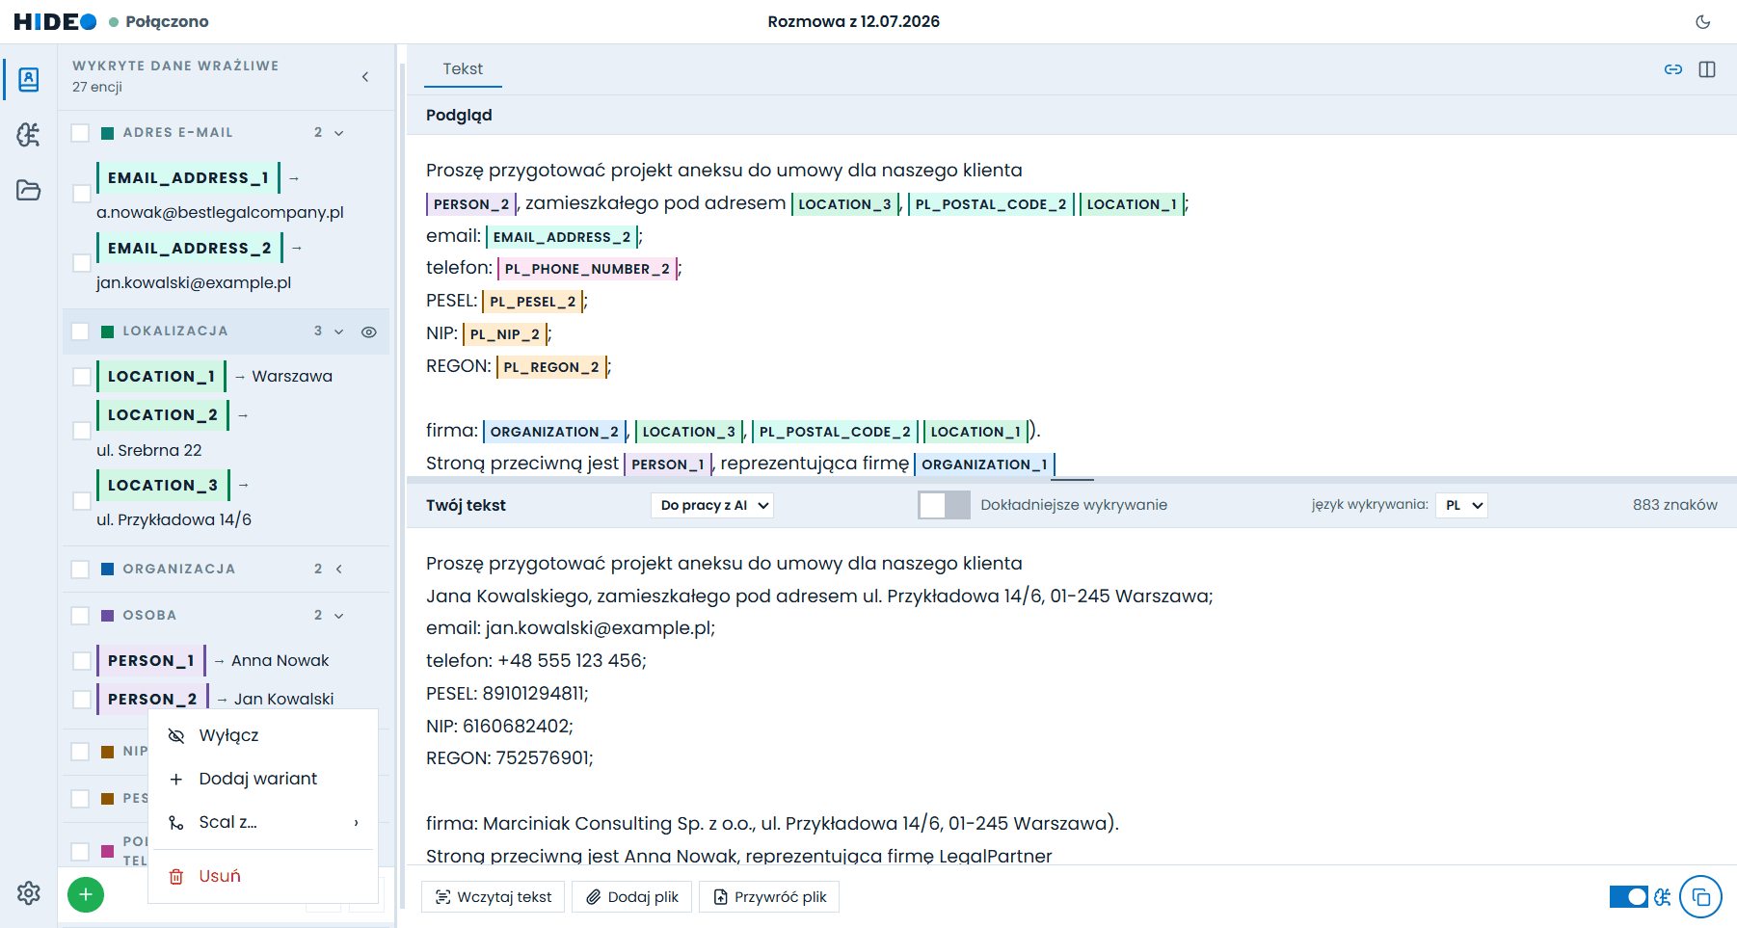The width and height of the screenshot is (1737, 928).
Task: Click the link icon above preview
Action: 1673,69
